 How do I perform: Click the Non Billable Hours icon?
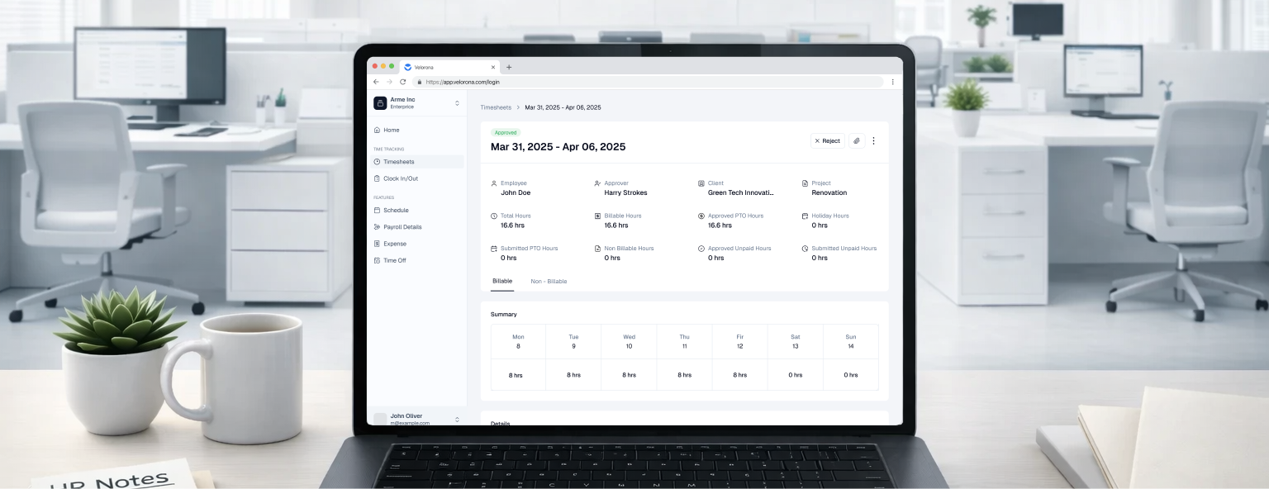[x=597, y=249]
